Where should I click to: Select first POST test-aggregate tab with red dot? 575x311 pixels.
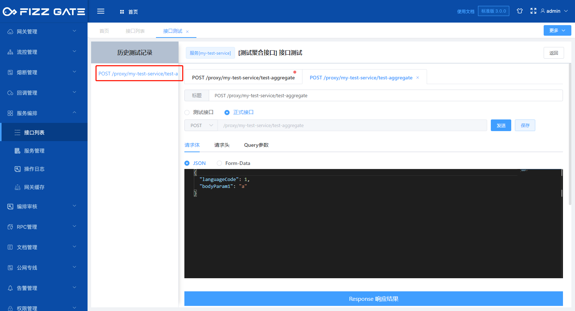[243, 78]
